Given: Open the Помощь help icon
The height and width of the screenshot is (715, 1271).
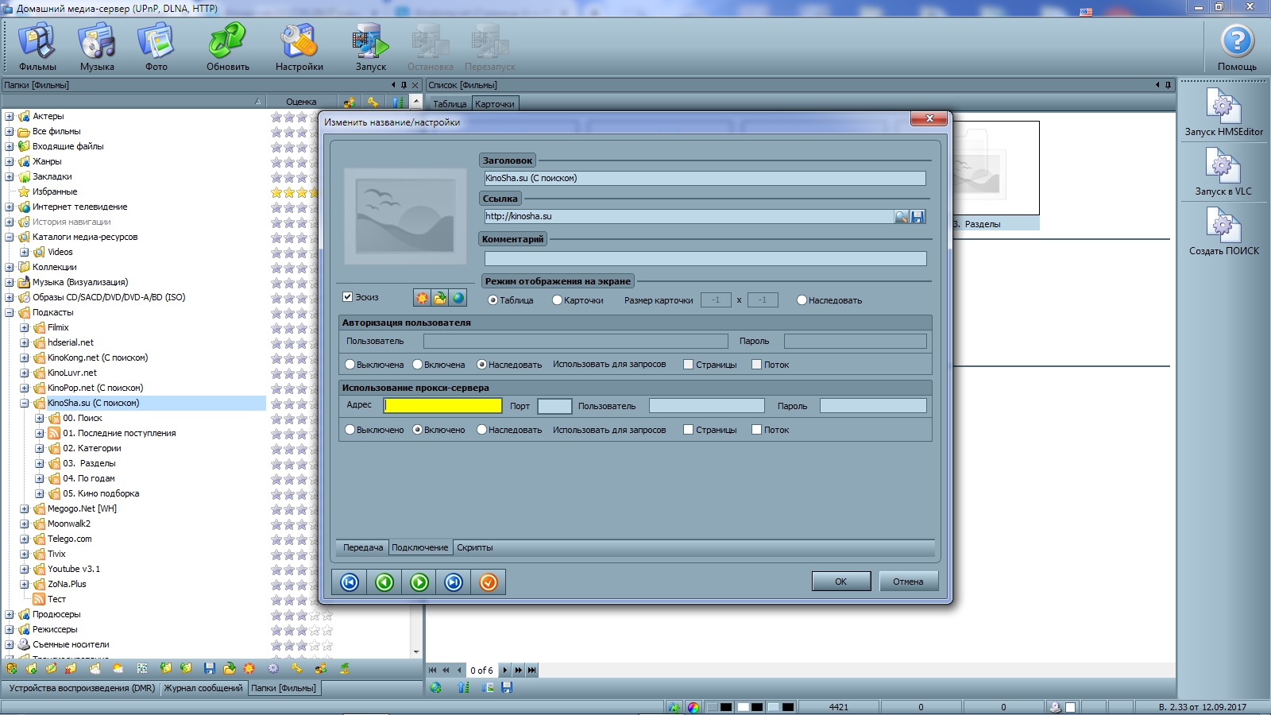Looking at the screenshot, I should [1237, 46].
